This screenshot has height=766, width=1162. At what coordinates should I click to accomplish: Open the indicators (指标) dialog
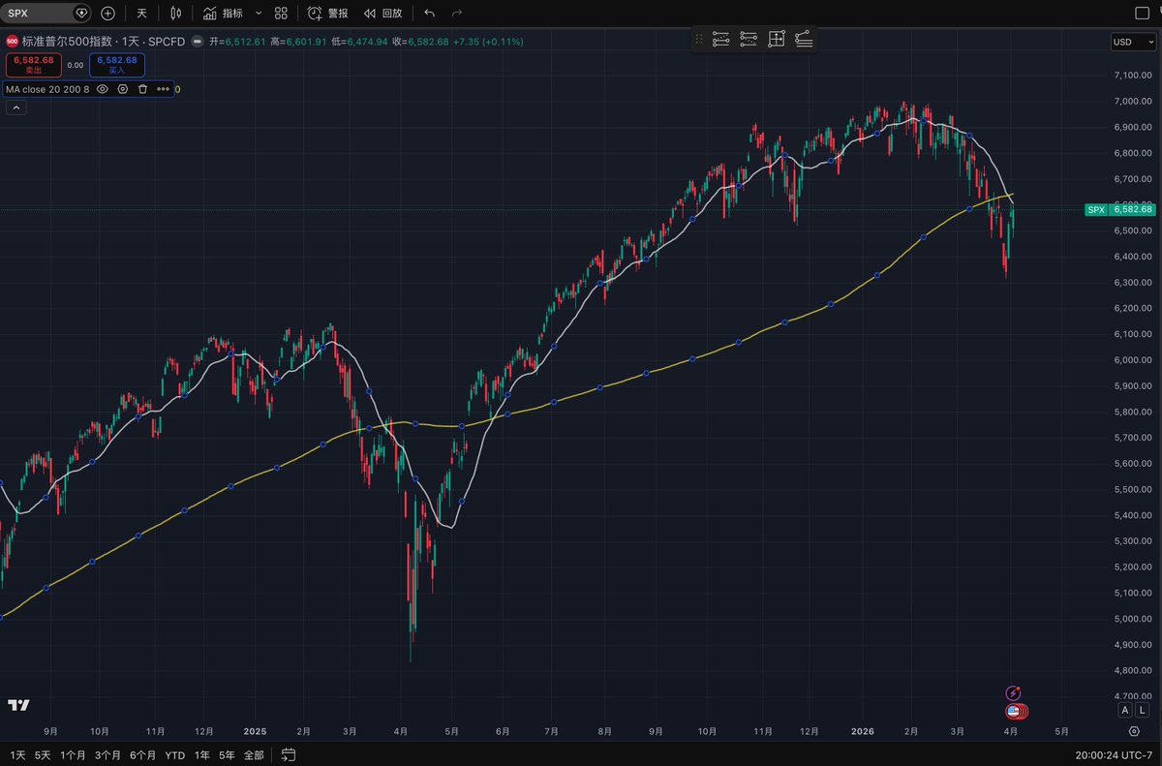pos(224,14)
